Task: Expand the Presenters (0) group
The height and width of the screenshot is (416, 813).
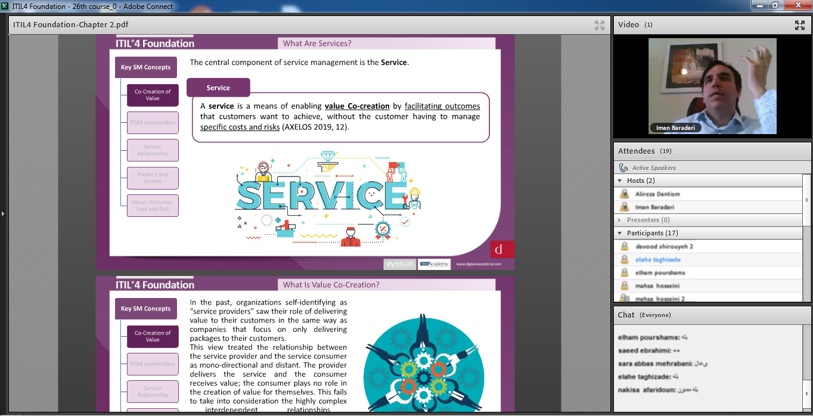Action: 620,220
